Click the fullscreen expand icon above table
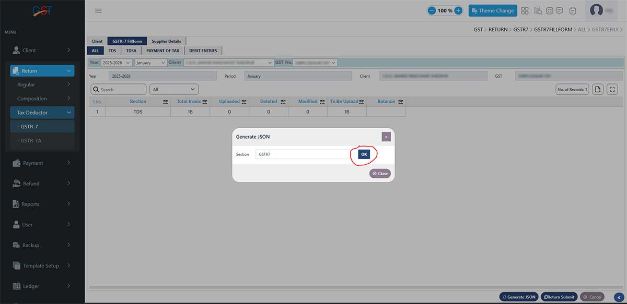Image resolution: width=627 pixels, height=304 pixels. point(612,90)
